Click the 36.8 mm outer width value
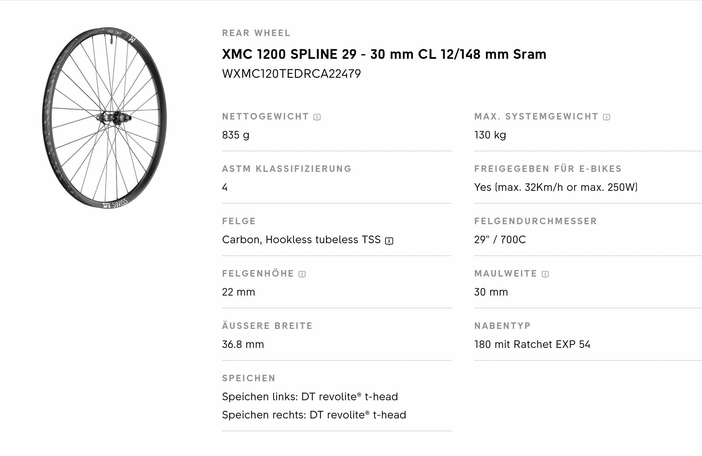 pos(243,344)
